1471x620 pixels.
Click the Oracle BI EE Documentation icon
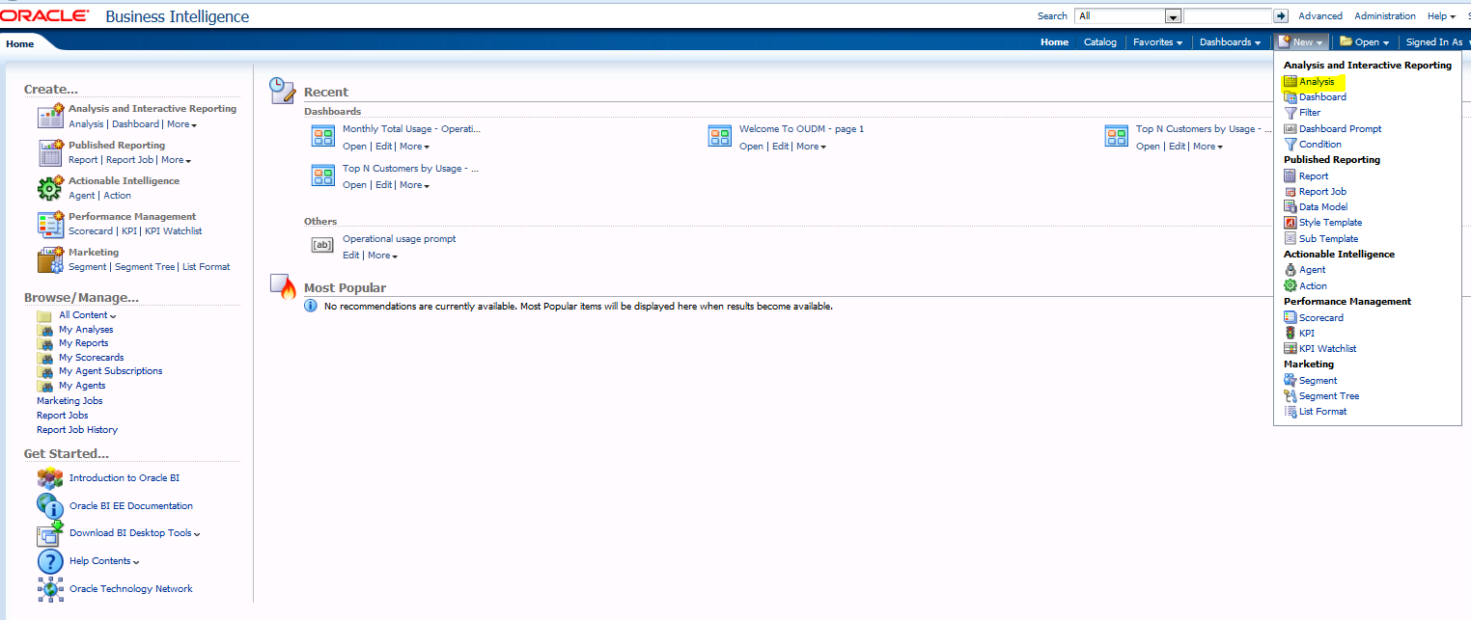tap(50, 505)
